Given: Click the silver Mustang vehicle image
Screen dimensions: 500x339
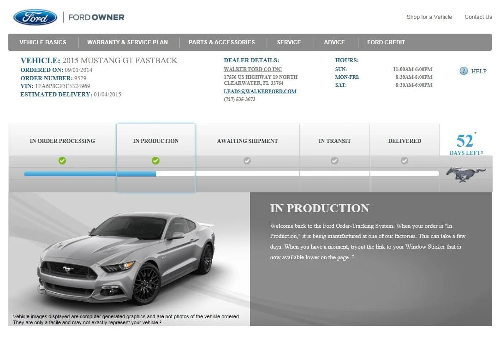Looking at the screenshot, I should (x=126, y=258).
